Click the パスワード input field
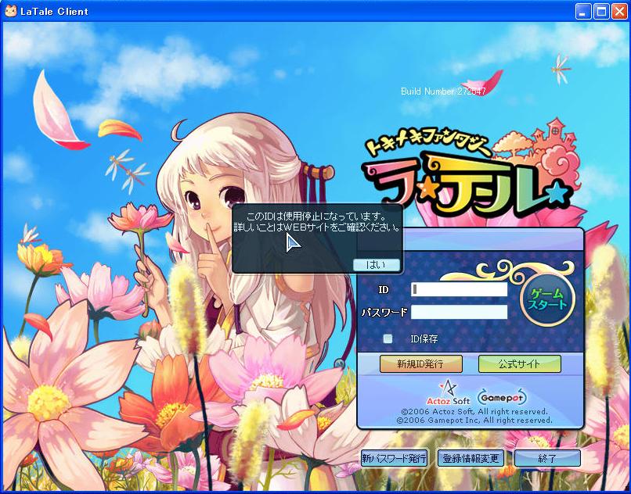The width and height of the screenshot is (631, 494). click(460, 312)
